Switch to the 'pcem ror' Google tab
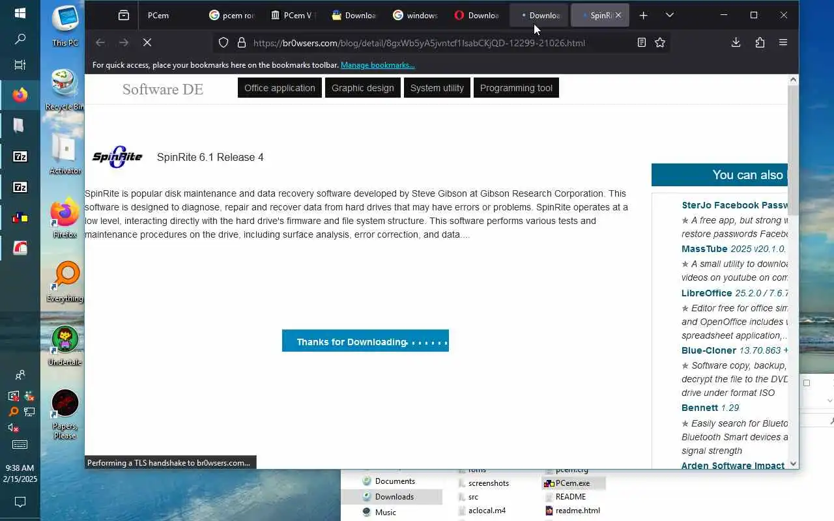This screenshot has width=834, height=521. click(x=231, y=15)
